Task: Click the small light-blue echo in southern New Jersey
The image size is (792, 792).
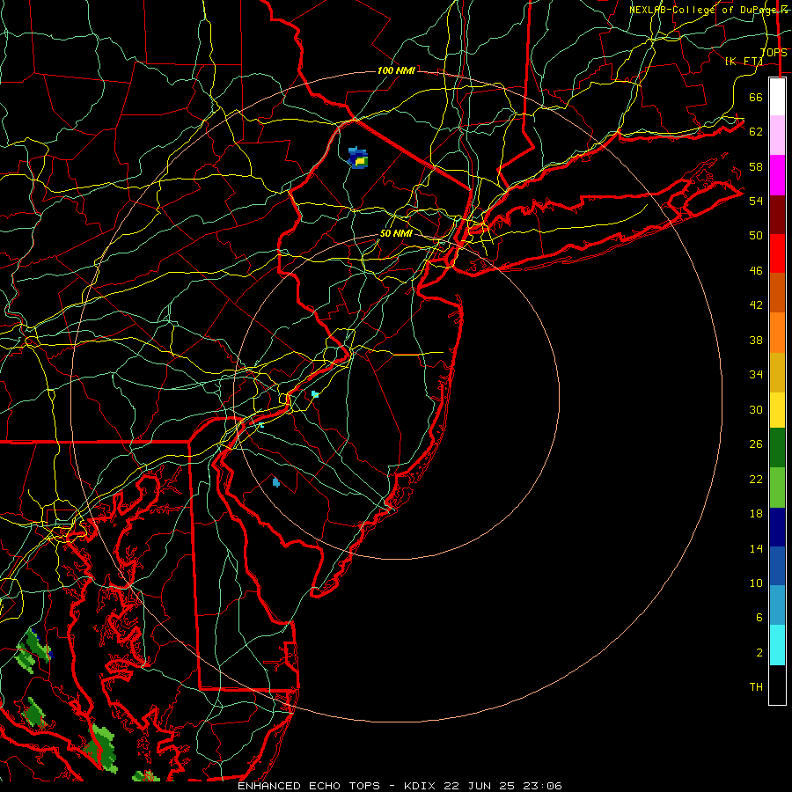Action: click(x=275, y=482)
